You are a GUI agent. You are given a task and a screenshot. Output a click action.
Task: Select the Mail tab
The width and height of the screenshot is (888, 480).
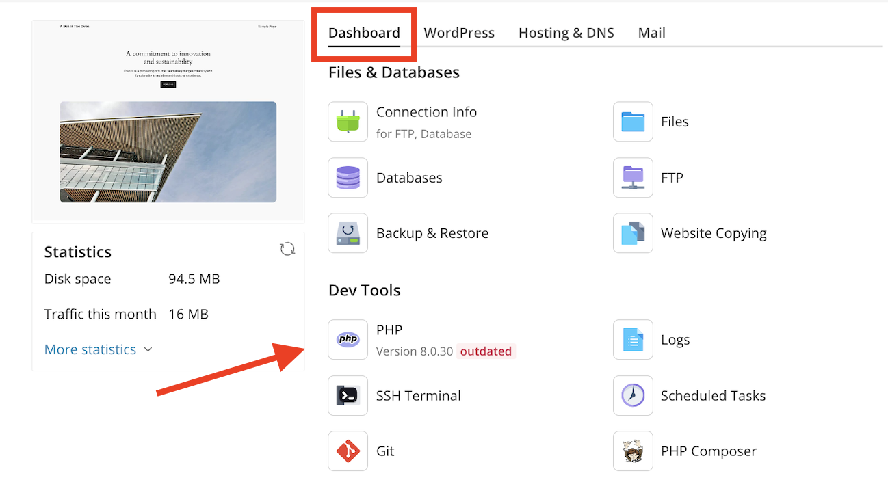(651, 32)
